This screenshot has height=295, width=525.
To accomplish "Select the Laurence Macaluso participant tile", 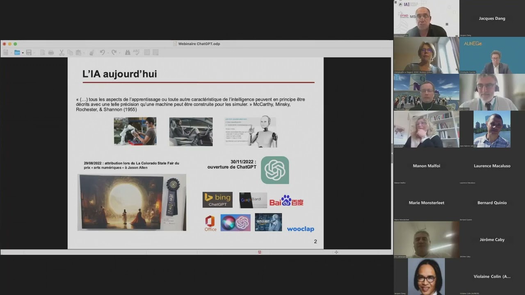I will 492,166.
